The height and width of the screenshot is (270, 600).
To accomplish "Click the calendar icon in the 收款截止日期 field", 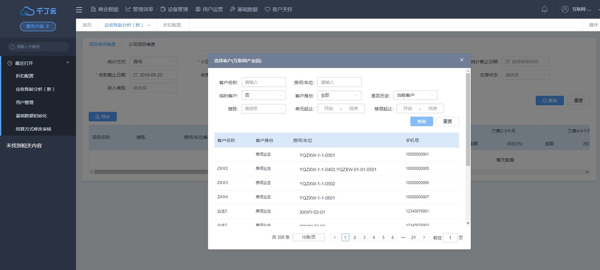I will (135, 75).
